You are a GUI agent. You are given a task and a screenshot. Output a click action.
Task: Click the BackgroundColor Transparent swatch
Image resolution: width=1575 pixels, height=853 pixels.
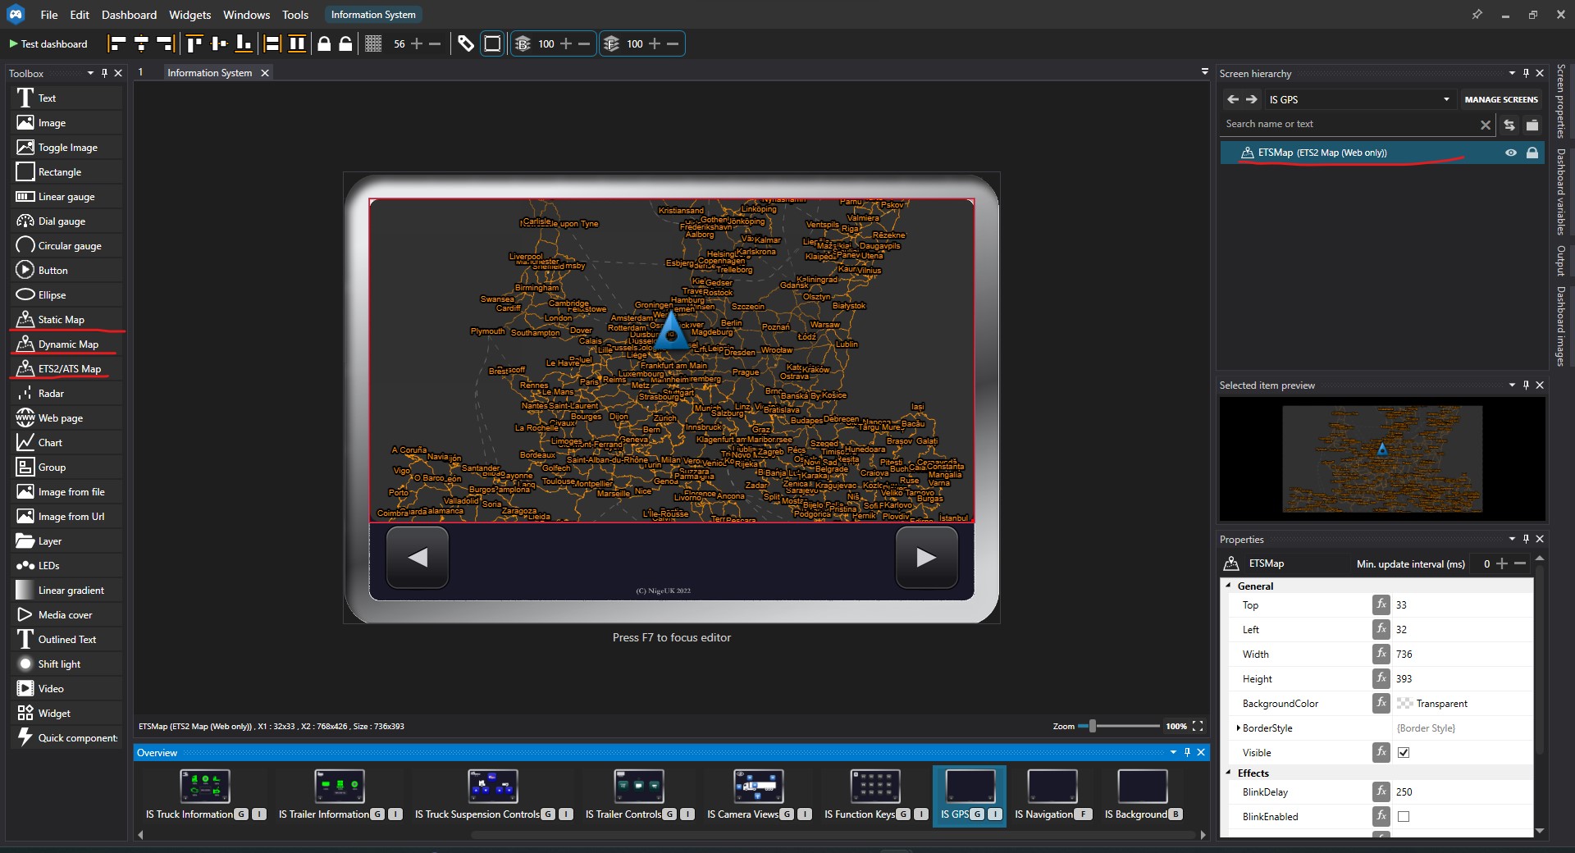[1404, 703]
